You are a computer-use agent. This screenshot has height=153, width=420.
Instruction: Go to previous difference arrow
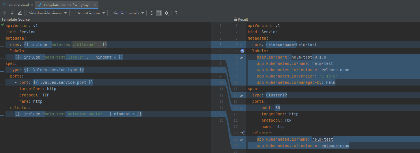[x=5, y=13]
